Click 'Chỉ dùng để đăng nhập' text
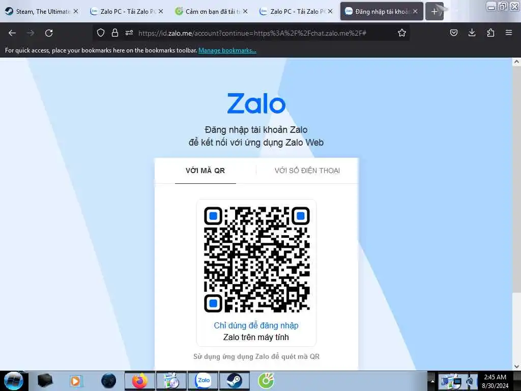 (x=256, y=325)
